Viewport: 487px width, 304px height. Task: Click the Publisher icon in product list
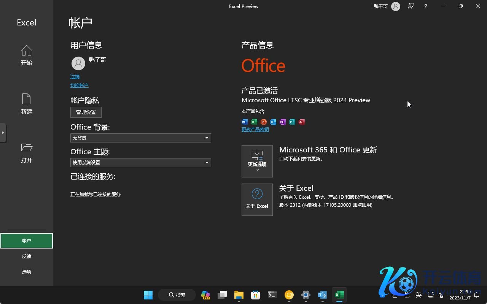[x=292, y=122]
